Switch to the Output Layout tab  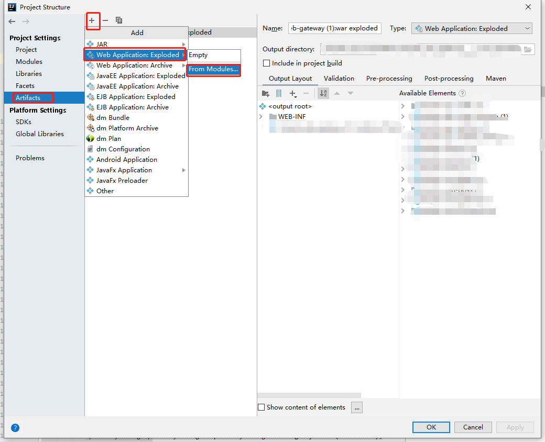(290, 79)
